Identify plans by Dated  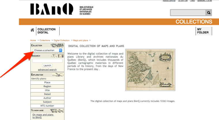point(47,94)
